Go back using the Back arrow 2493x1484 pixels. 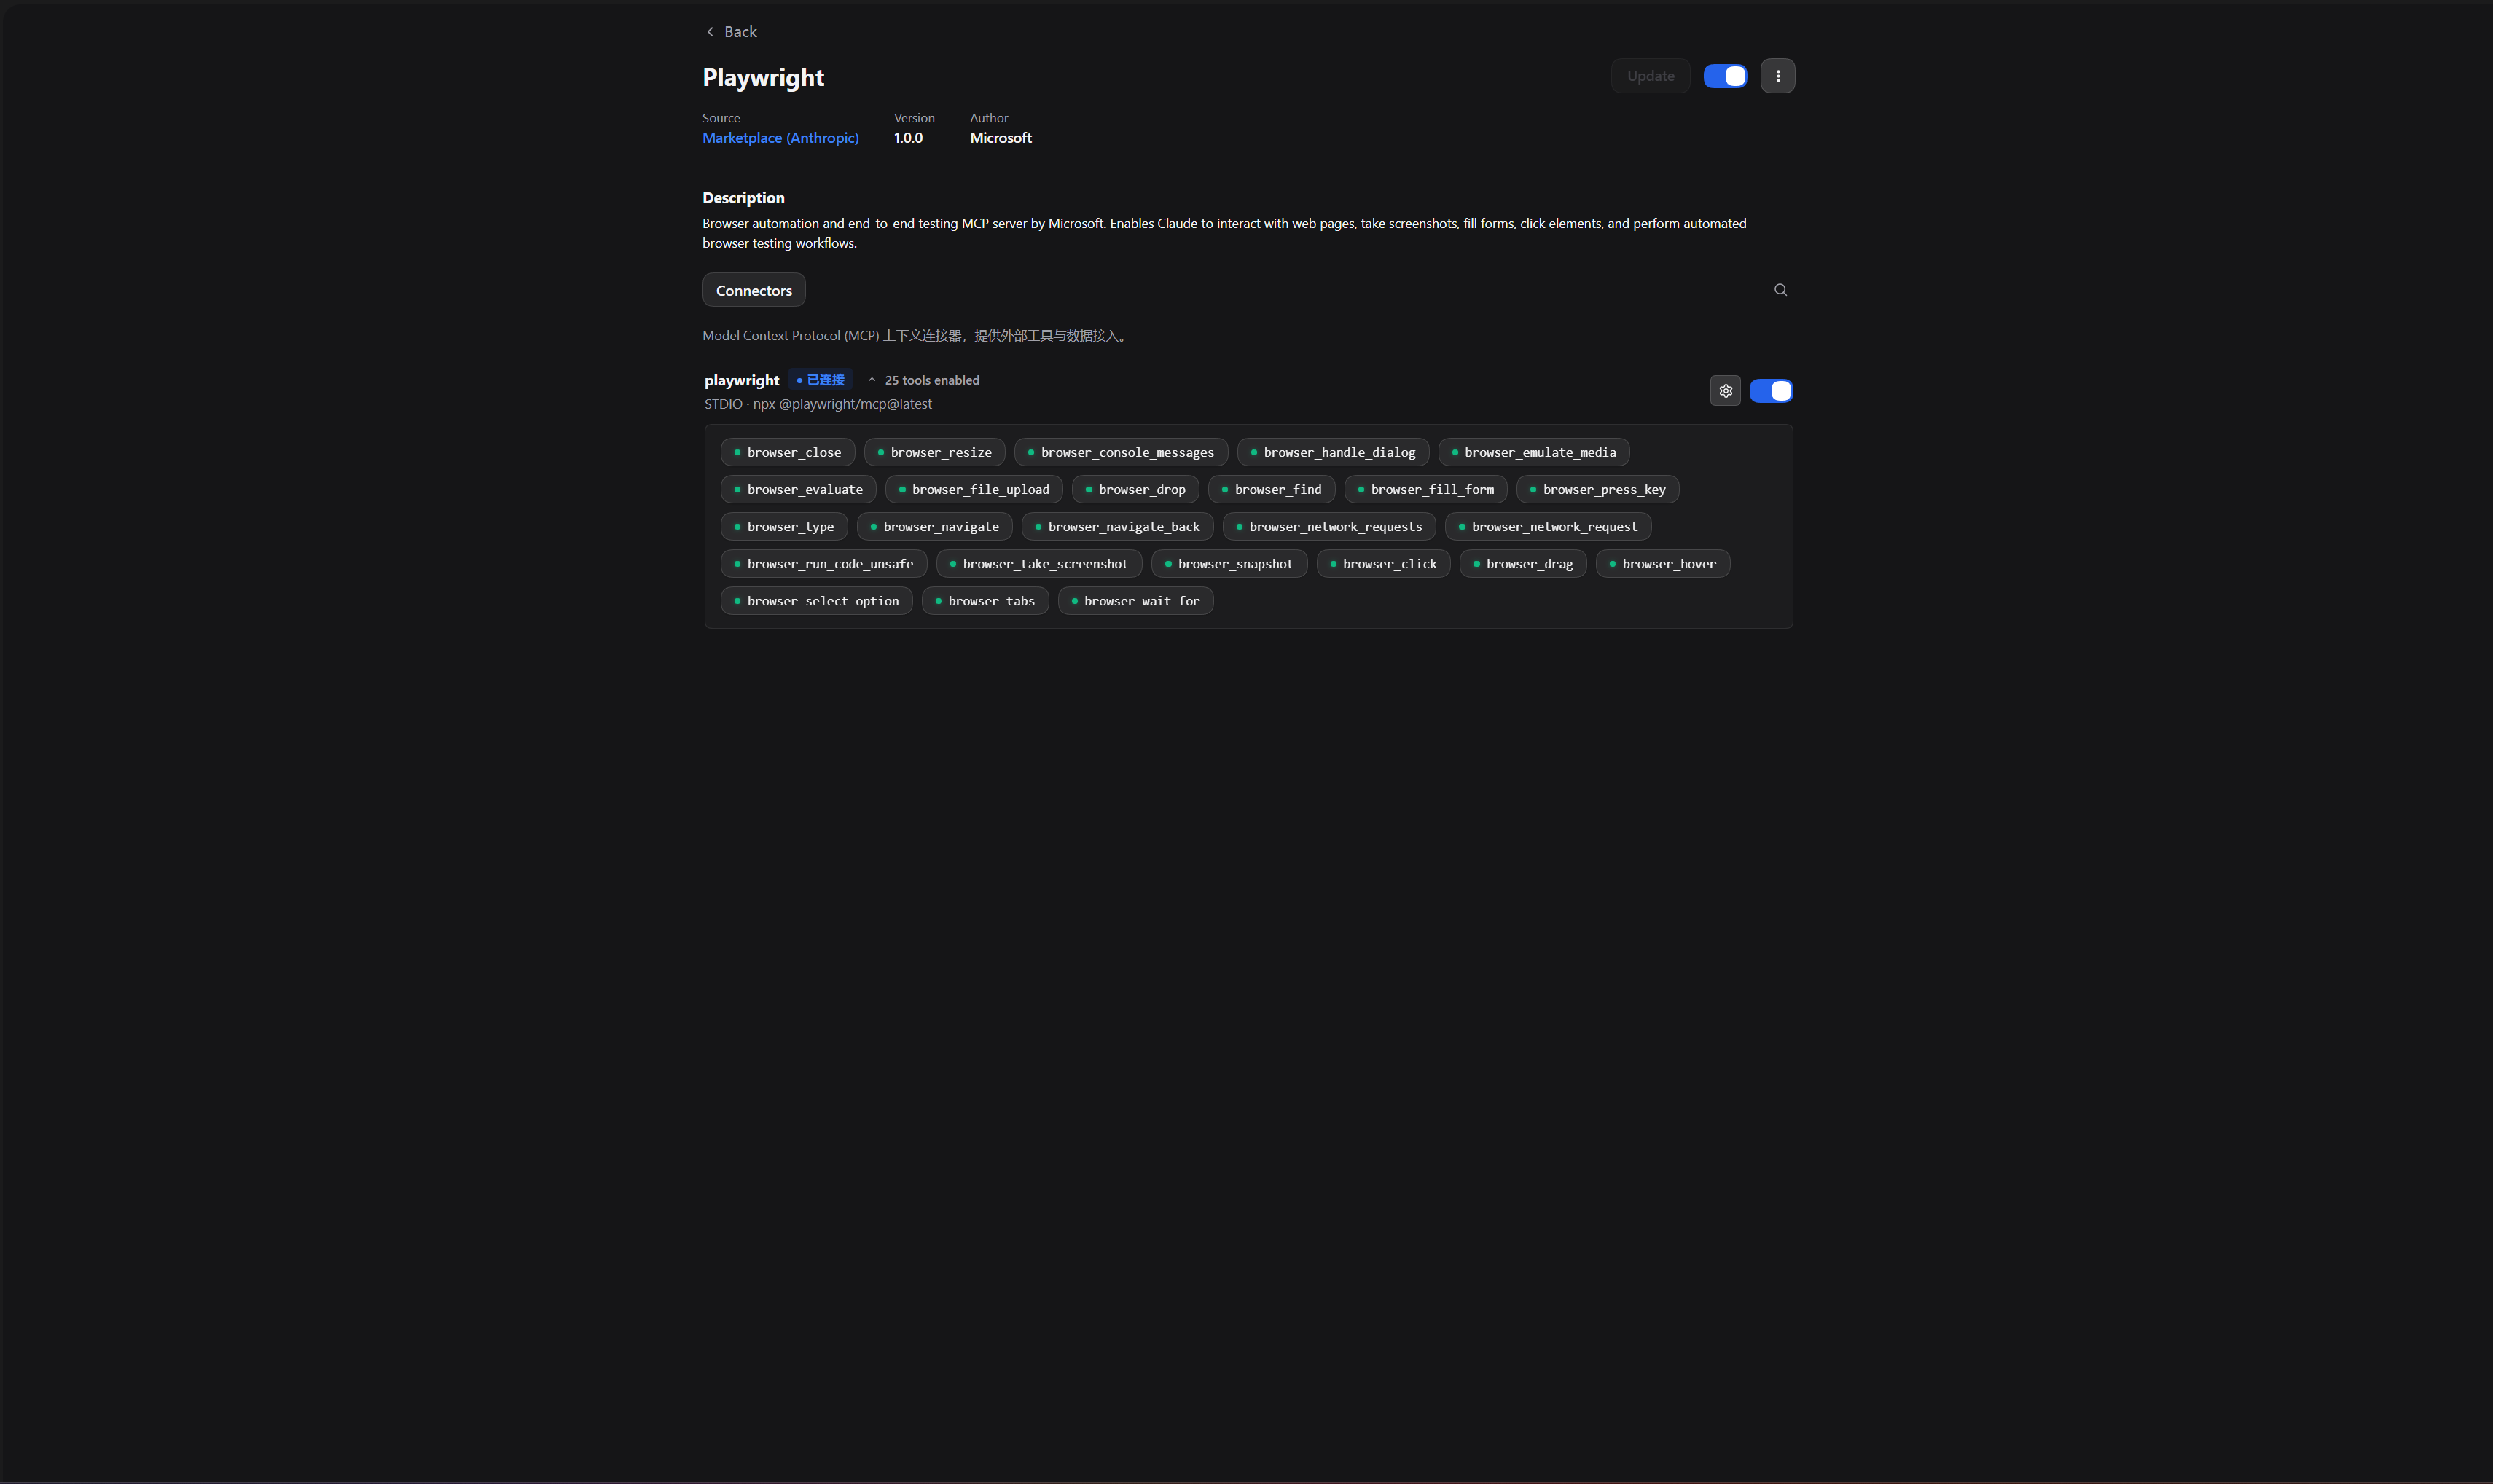click(731, 32)
